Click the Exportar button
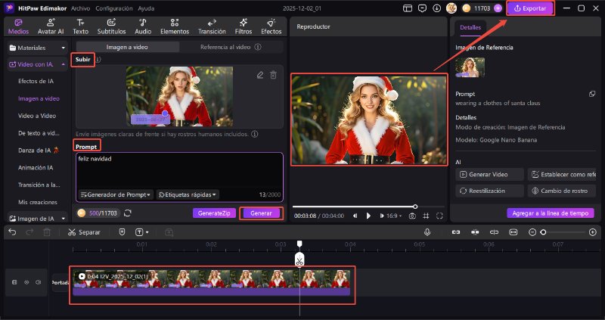The image size is (605, 320). [530, 8]
